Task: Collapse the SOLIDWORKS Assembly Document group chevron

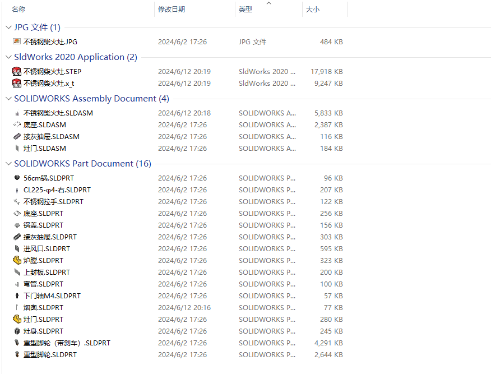Action: pyautogui.click(x=9, y=99)
